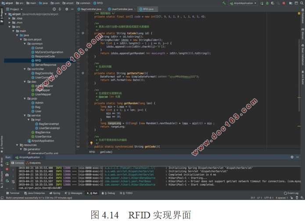305x221 pixels.
Task: Click the green Debug bug icon
Action: (267, 3)
